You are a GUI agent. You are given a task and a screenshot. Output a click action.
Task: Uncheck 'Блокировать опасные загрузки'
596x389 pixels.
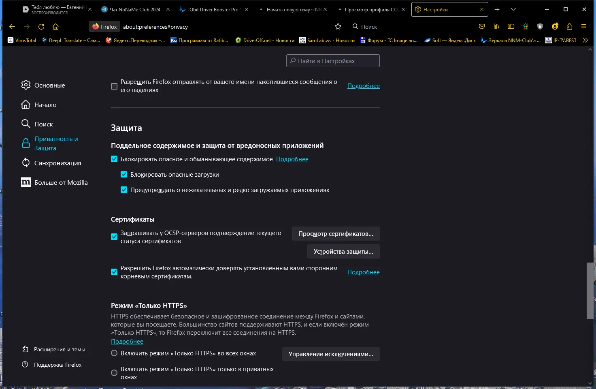pos(124,174)
